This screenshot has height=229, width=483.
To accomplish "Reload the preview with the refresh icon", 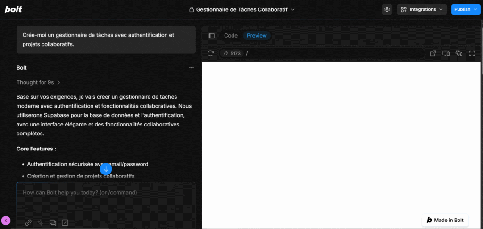I will coord(211,54).
